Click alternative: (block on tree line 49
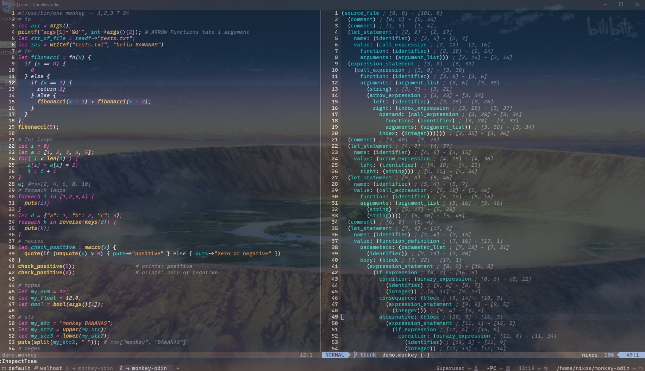Screen dimensions: 645x371 point(409,317)
